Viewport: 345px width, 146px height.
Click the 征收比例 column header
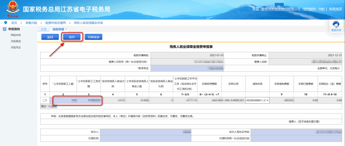[x=233, y=84]
